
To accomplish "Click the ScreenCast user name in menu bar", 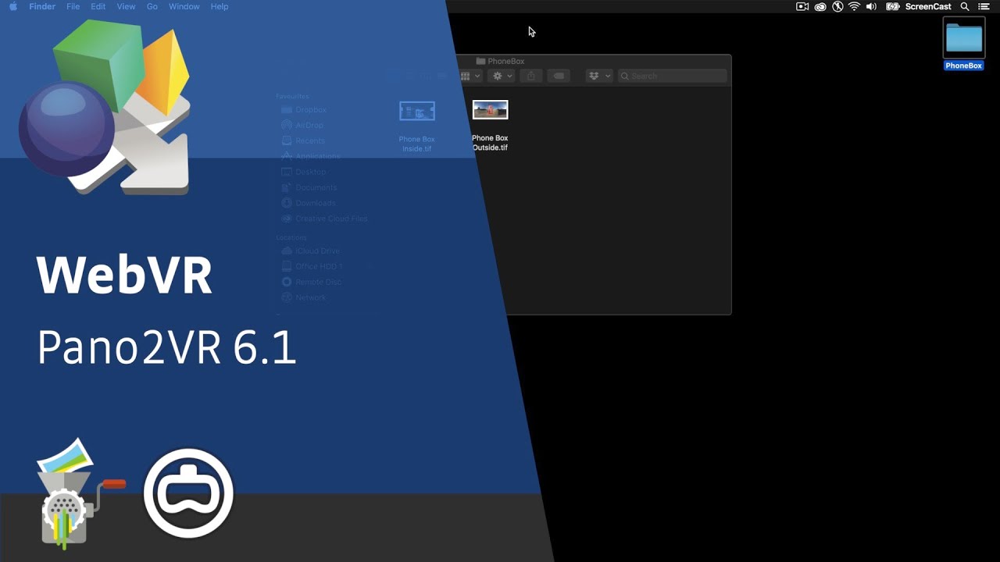I will [x=928, y=6].
